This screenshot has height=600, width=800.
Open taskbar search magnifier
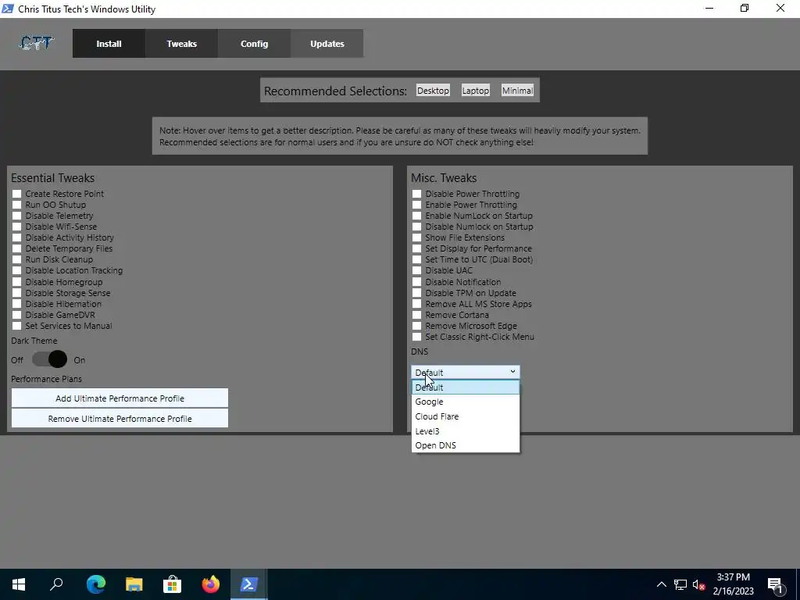(56, 584)
